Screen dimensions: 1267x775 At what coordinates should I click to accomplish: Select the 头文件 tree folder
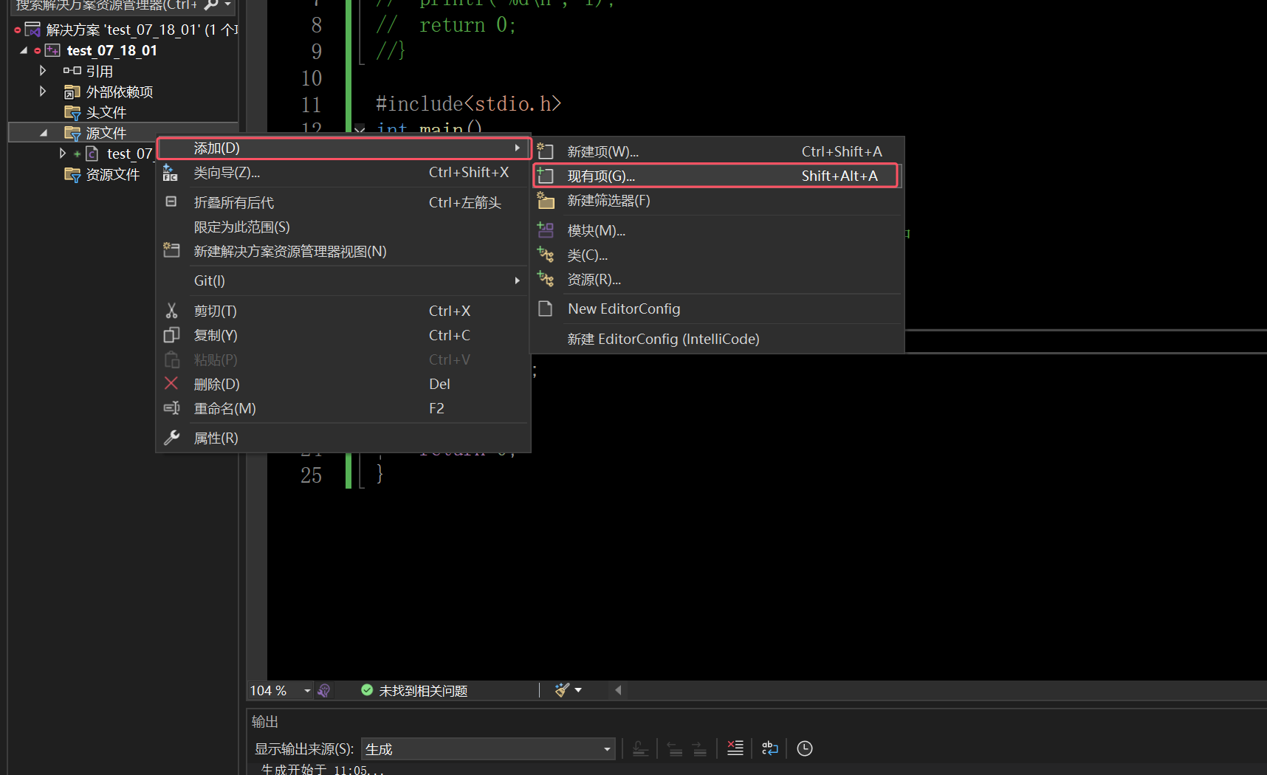(106, 112)
